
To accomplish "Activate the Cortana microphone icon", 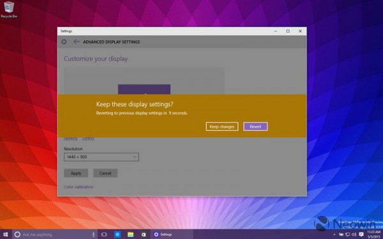I will click(x=93, y=235).
